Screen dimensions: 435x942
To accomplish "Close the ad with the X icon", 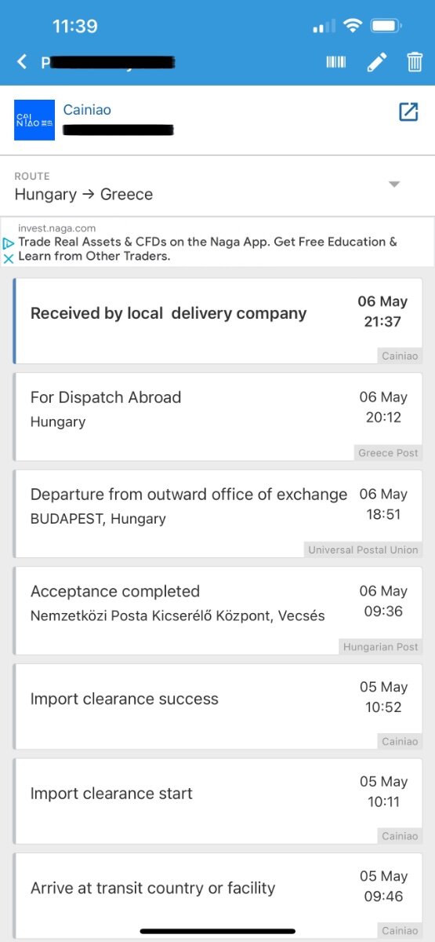I will click(x=9, y=257).
